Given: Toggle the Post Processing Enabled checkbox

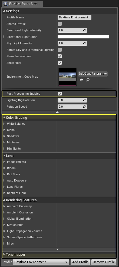Looking at the screenshot, I should [x=60, y=94].
